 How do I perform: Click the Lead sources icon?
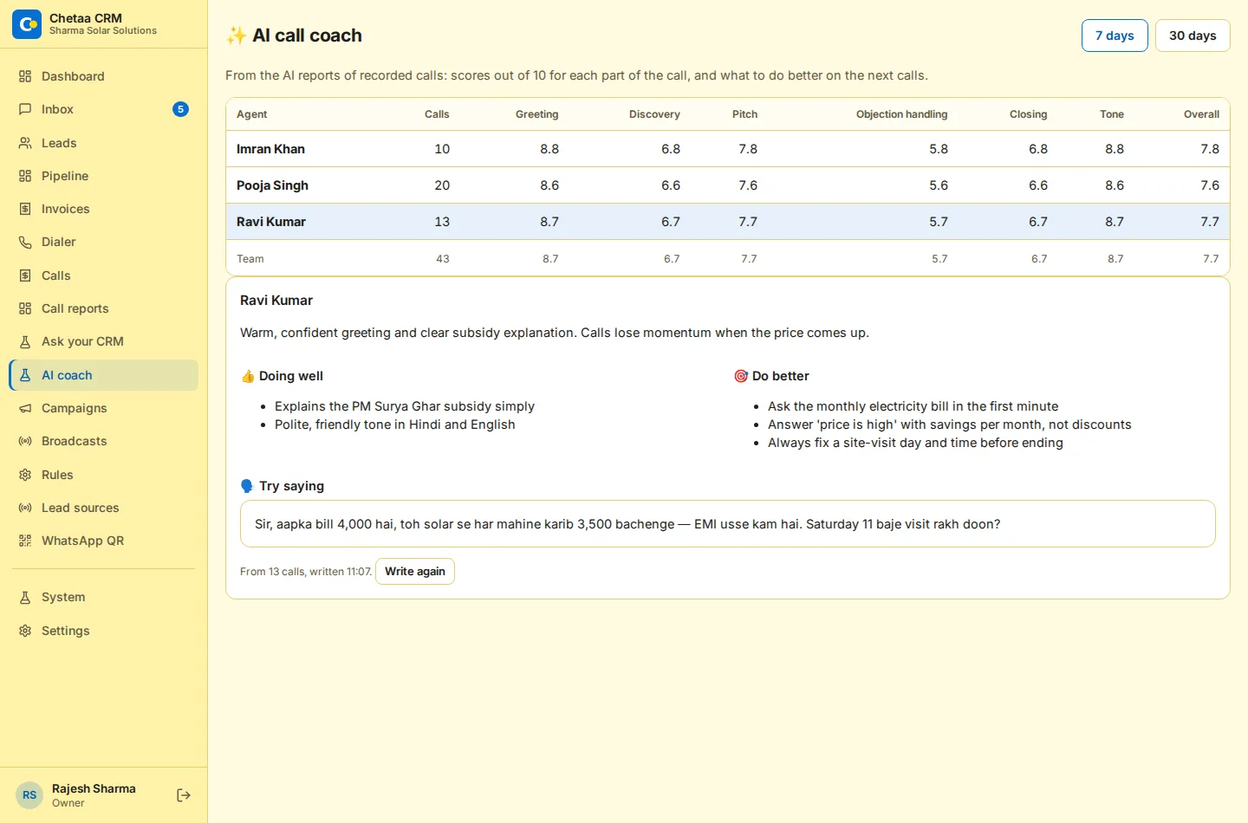tap(25, 508)
